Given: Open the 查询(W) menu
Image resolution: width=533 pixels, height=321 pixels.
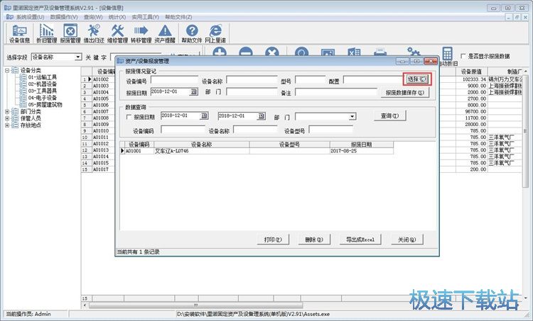Looking at the screenshot, I should point(93,16).
